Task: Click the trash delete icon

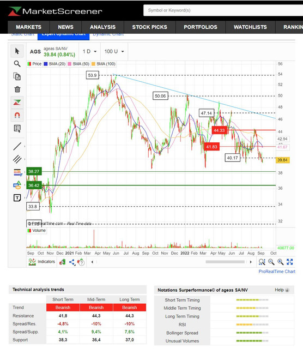Action: 17,89
